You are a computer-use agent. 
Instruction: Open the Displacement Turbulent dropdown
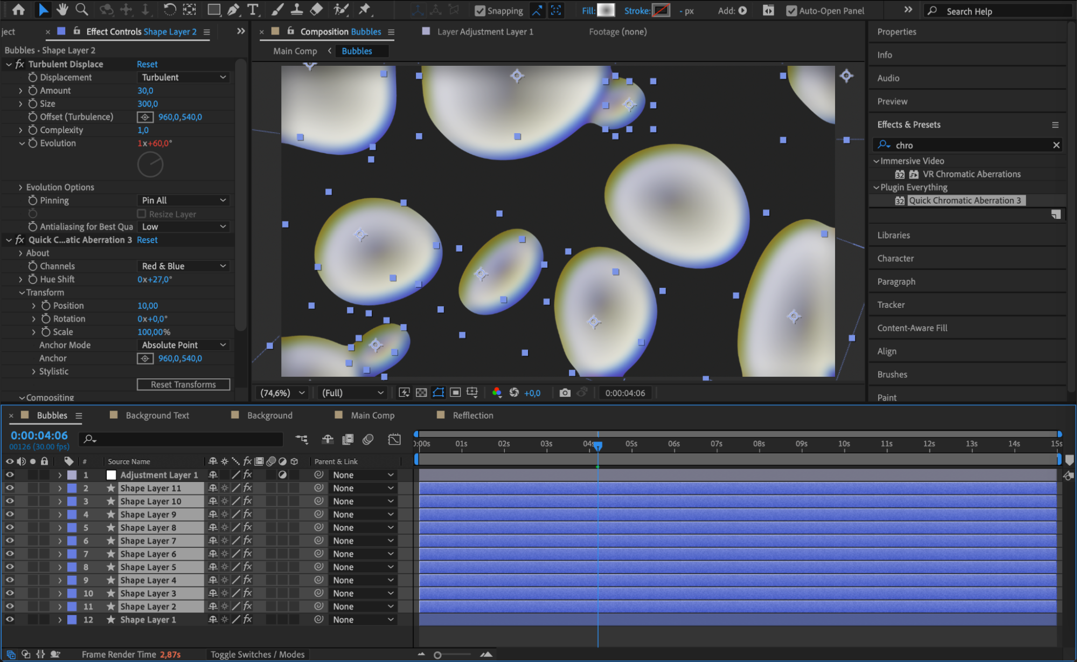point(183,77)
